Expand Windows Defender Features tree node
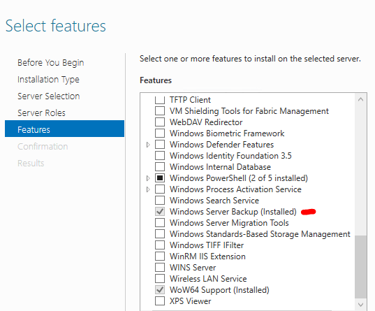 148,145
